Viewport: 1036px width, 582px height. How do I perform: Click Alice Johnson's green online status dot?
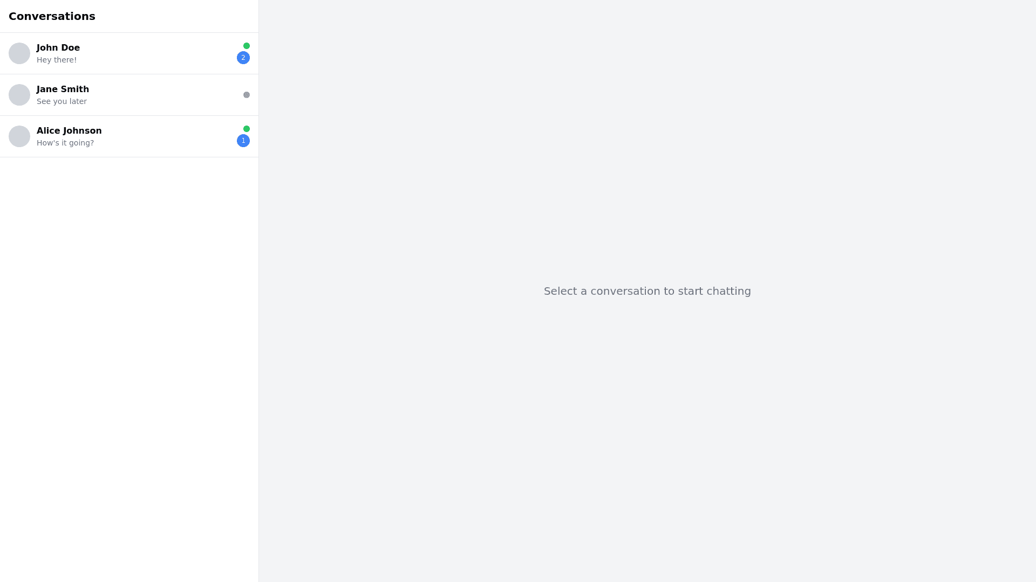(247, 129)
